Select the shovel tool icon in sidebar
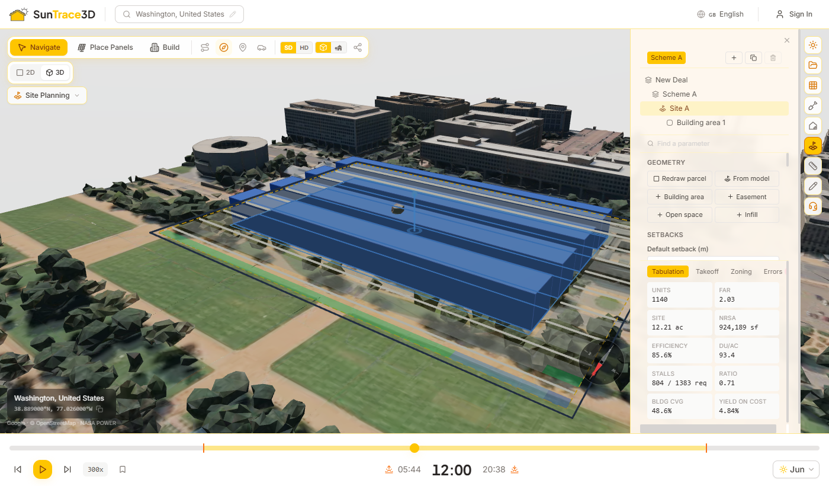The image size is (829, 486). (813, 105)
